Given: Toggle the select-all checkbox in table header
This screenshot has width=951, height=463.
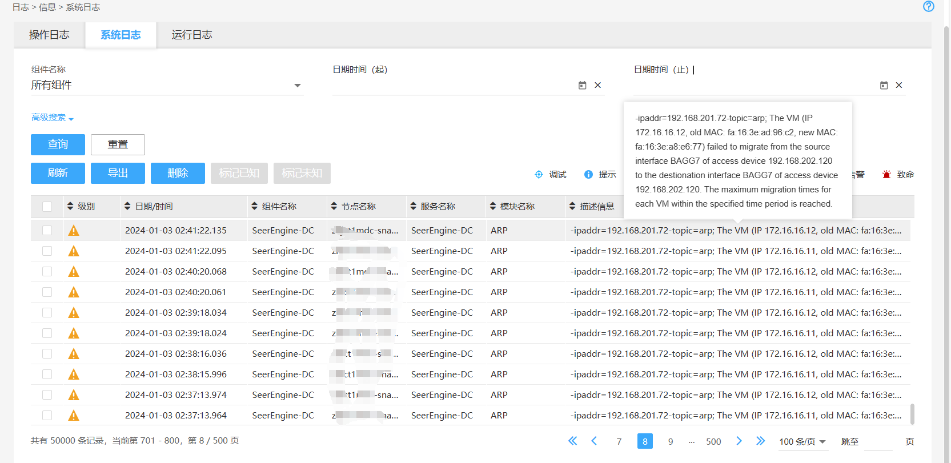Looking at the screenshot, I should pyautogui.click(x=47, y=207).
